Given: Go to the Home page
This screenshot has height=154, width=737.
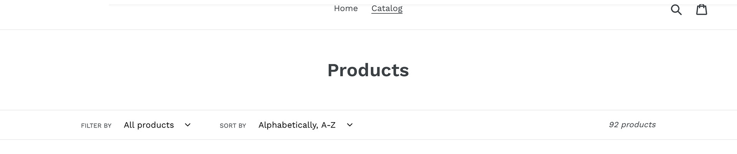Looking at the screenshot, I should [x=345, y=8].
